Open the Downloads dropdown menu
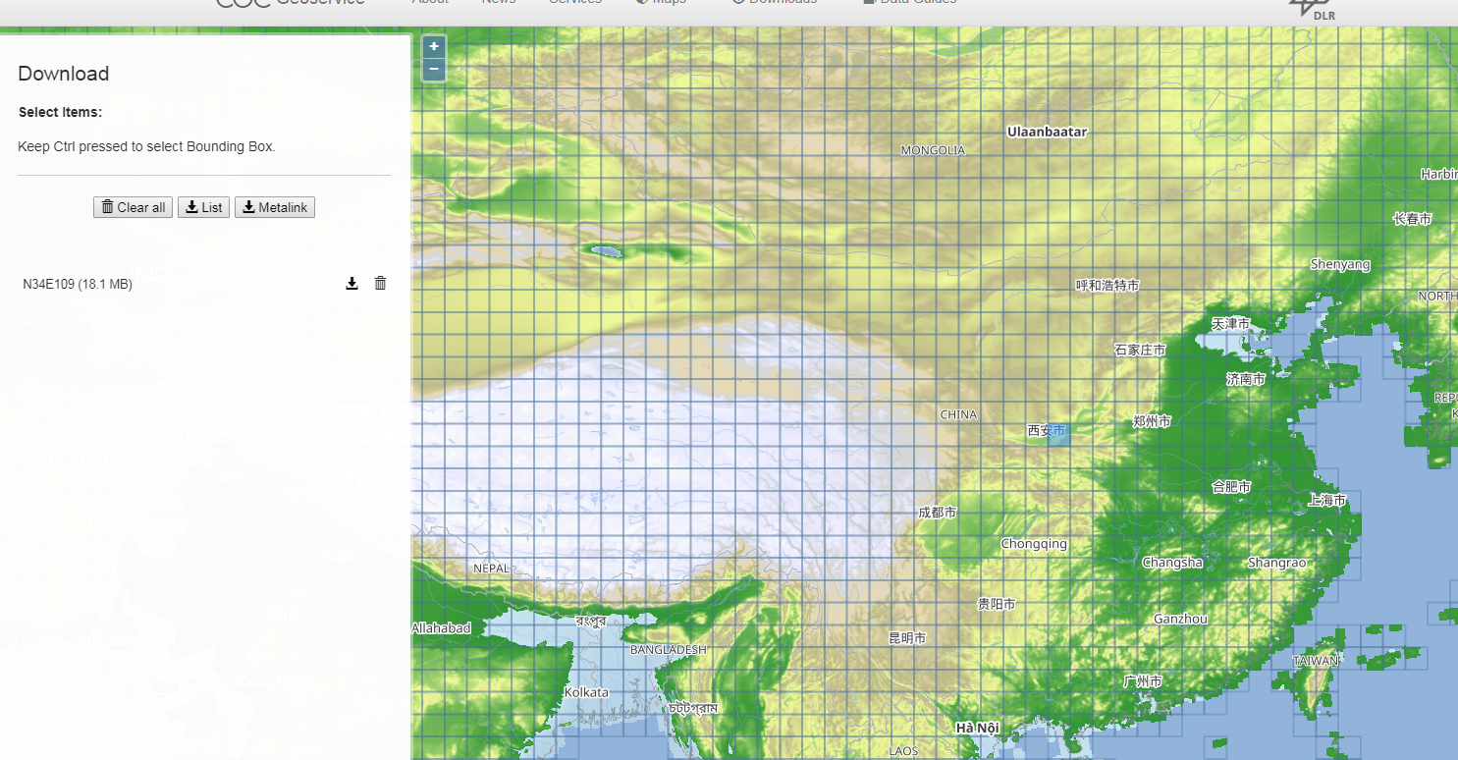Viewport: 1458px width, 760px height. click(x=783, y=3)
